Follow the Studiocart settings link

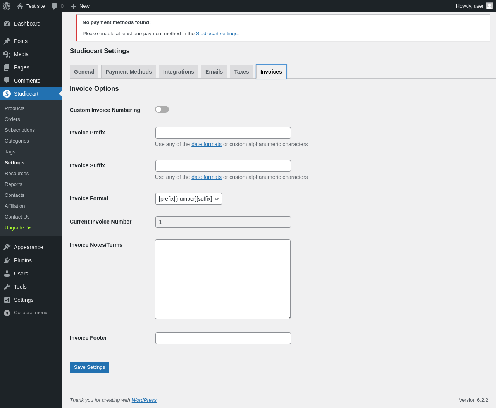tap(217, 34)
